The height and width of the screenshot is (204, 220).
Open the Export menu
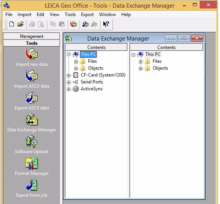(87, 15)
